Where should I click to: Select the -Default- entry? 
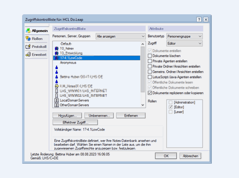coord(97,44)
